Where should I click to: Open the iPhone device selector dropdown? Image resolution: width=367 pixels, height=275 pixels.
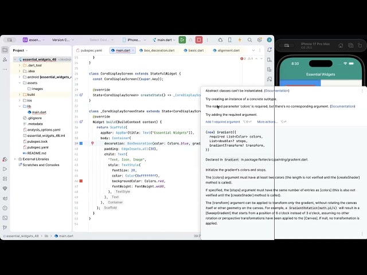coord(134,40)
